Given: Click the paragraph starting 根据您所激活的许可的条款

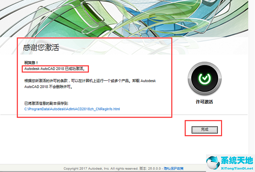Looking at the screenshot, I should click(x=90, y=84).
